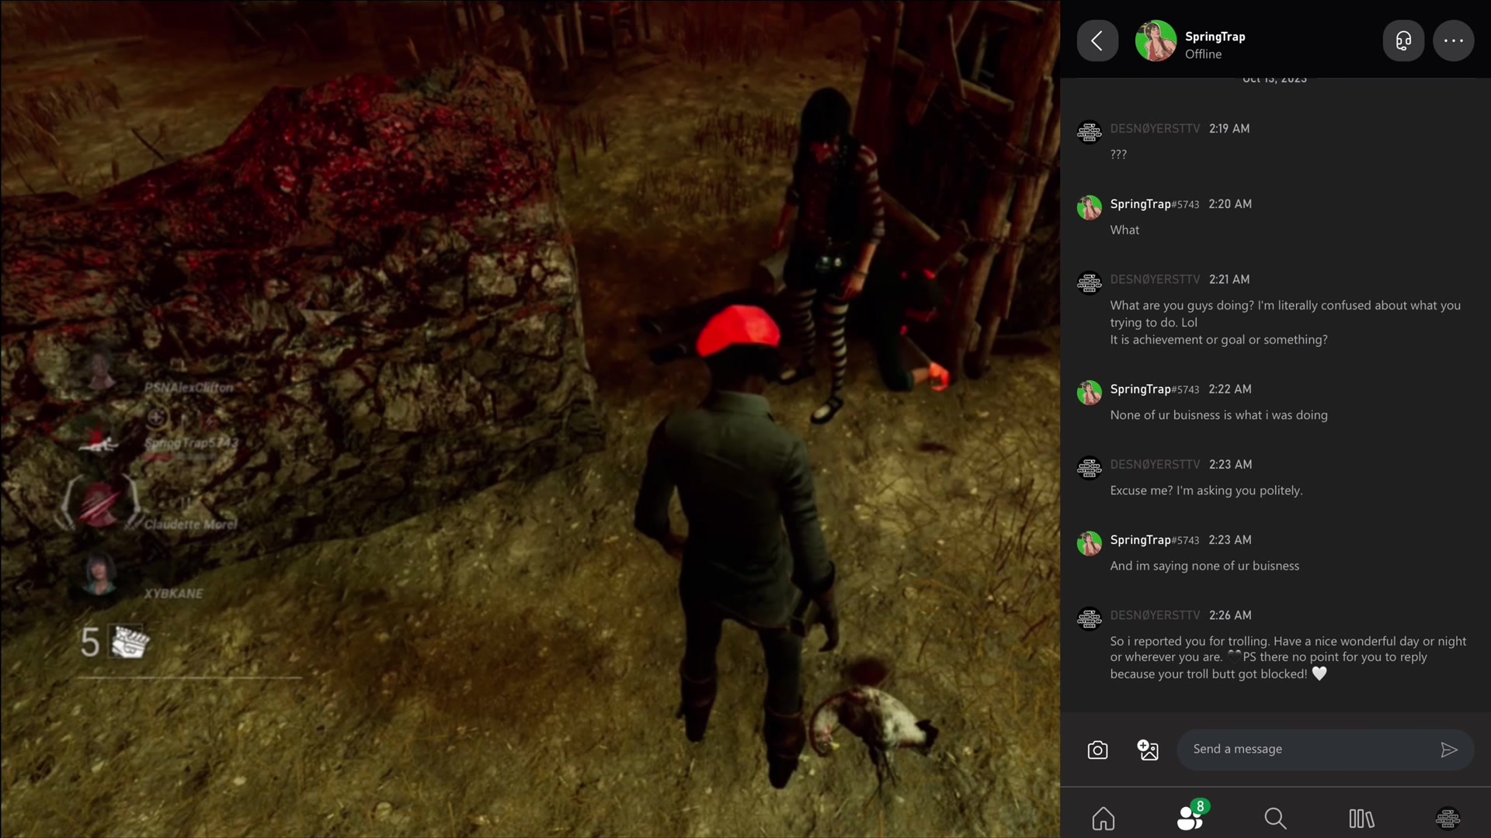Open the more options ellipsis menu
The width and height of the screenshot is (1491, 838).
click(x=1454, y=40)
